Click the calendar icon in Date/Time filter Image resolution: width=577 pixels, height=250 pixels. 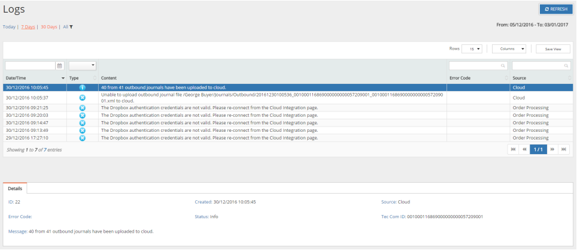pos(60,65)
